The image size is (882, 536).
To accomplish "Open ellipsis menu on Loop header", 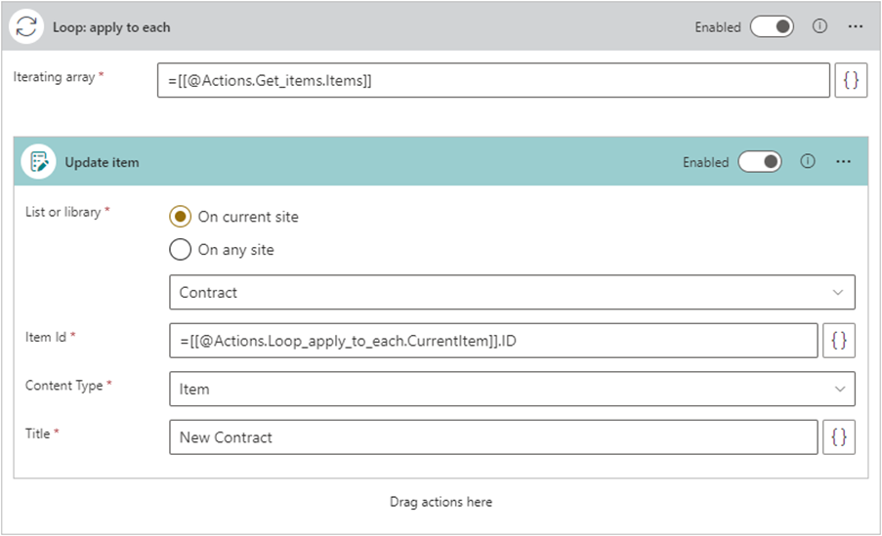I will point(856,26).
